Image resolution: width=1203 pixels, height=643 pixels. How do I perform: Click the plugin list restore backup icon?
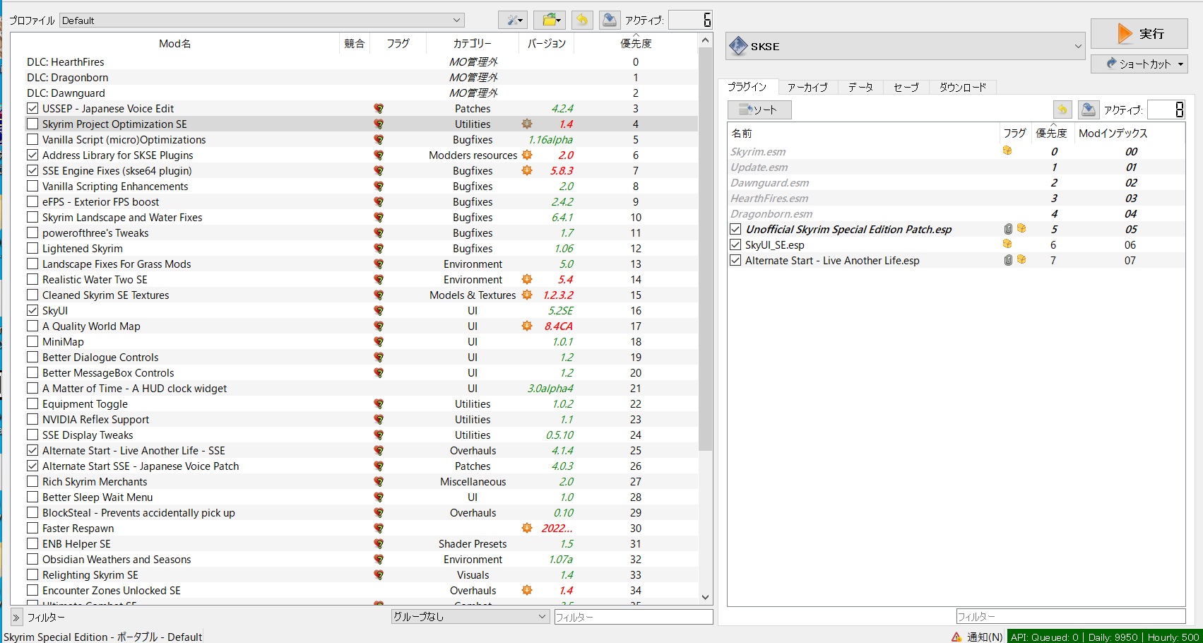coord(1062,110)
